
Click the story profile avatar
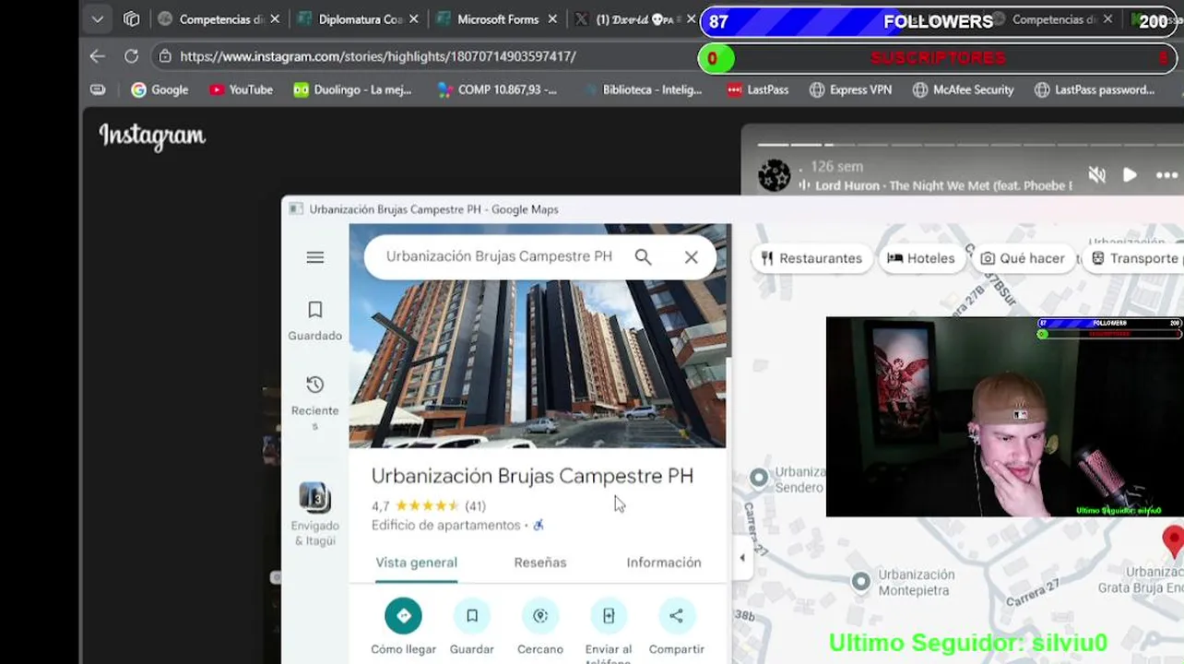point(775,175)
